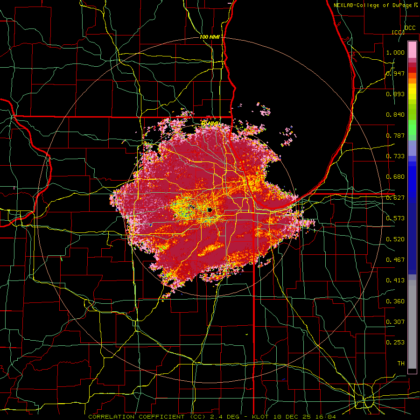Image resolution: width=420 pixels, height=420 pixels.
Task: Click the 50 NMI range ring label
Action: 210,124
